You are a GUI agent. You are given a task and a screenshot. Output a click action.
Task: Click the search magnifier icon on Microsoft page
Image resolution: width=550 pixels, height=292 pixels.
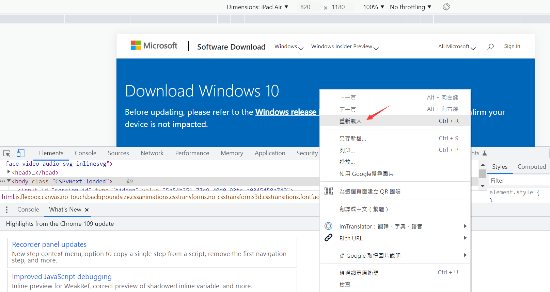tap(490, 47)
